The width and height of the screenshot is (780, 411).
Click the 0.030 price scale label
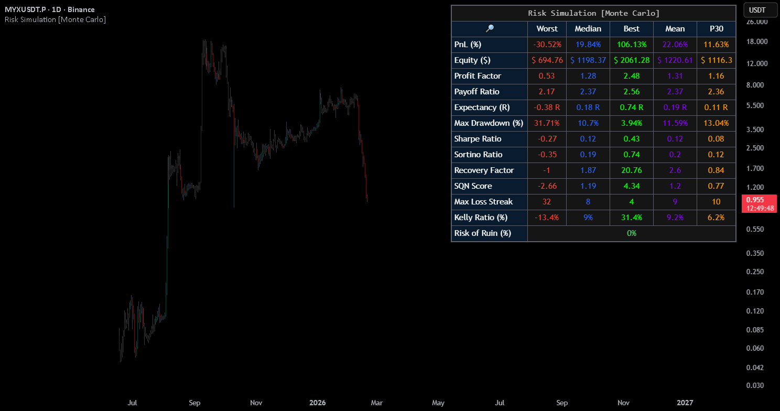tap(755, 386)
